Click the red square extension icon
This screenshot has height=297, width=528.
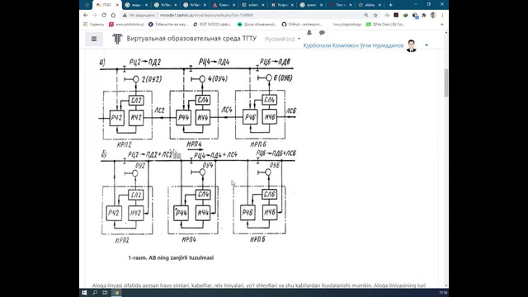coord(396,15)
